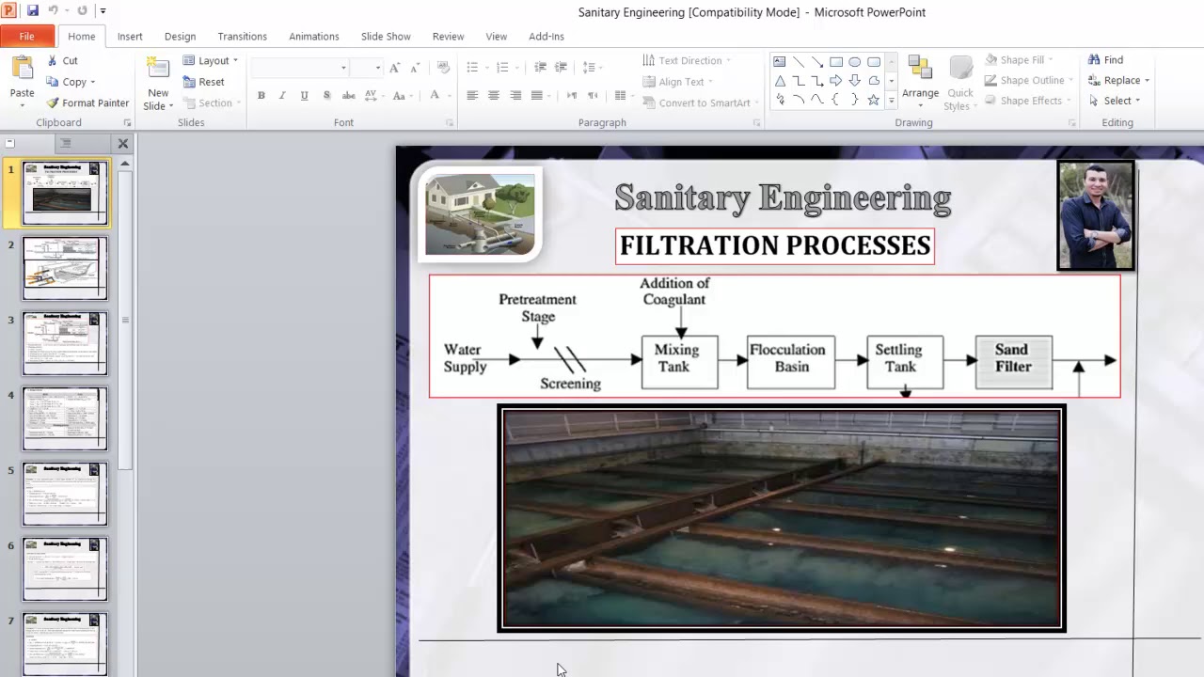The width and height of the screenshot is (1204, 677).
Task: Select the rounded rectangle shape
Action: point(874,62)
